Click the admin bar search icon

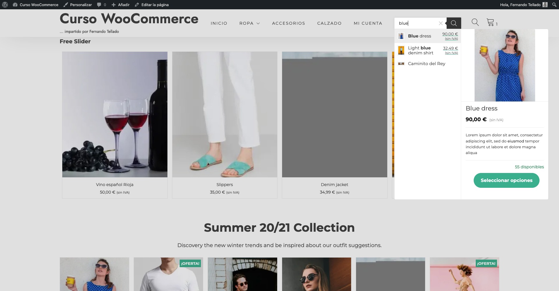[x=554, y=5]
